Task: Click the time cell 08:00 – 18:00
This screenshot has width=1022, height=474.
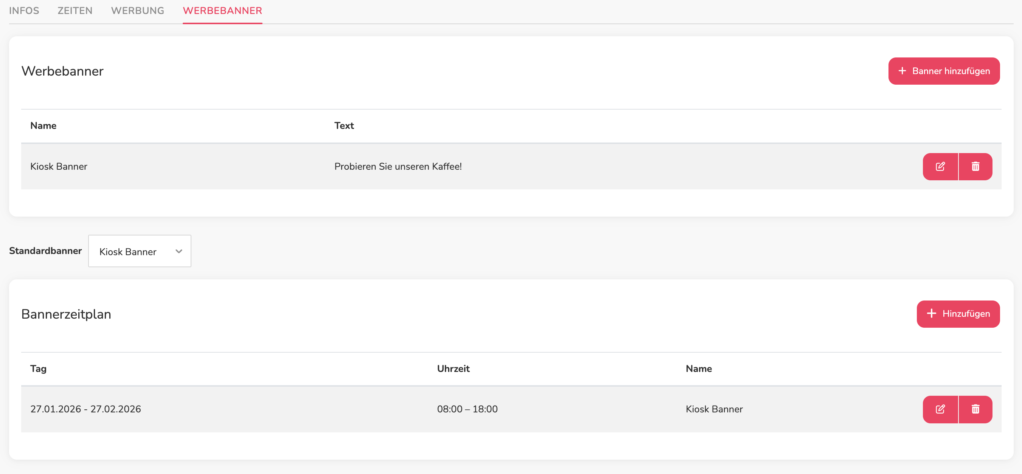Action: [x=468, y=409]
